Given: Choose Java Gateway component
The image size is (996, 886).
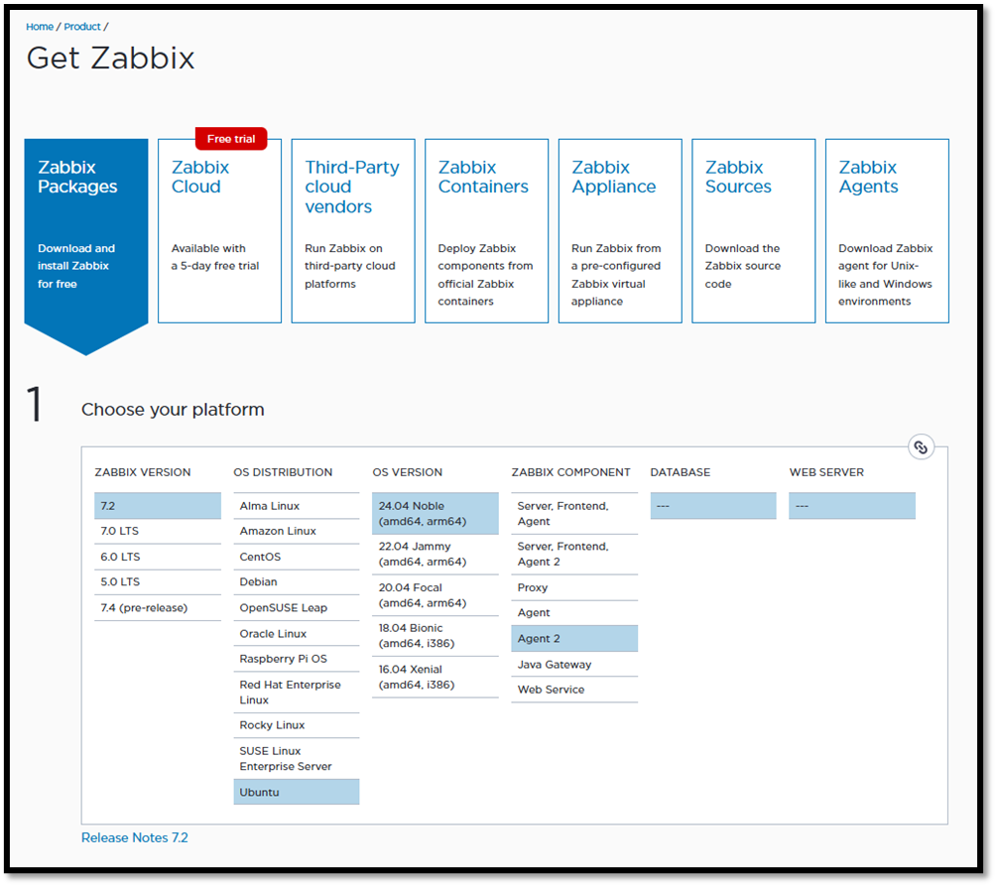Looking at the screenshot, I should click(573, 665).
